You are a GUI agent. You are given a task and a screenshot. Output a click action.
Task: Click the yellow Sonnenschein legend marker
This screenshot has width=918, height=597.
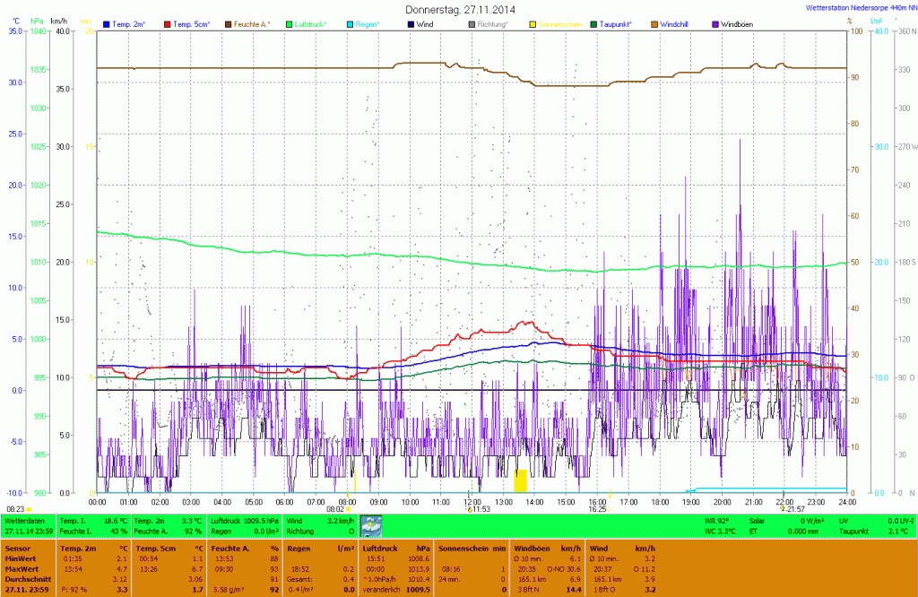tap(533, 22)
